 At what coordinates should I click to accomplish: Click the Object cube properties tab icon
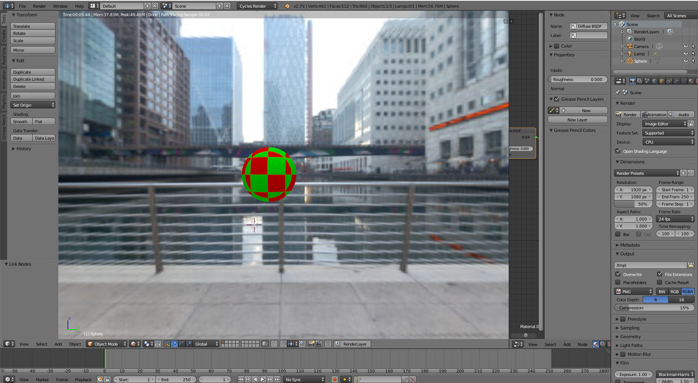pos(662,81)
